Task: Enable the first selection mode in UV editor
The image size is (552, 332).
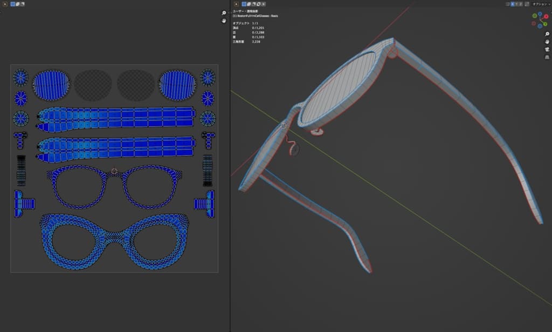Action: click(13, 4)
